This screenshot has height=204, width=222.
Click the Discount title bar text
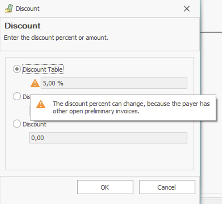(28, 9)
